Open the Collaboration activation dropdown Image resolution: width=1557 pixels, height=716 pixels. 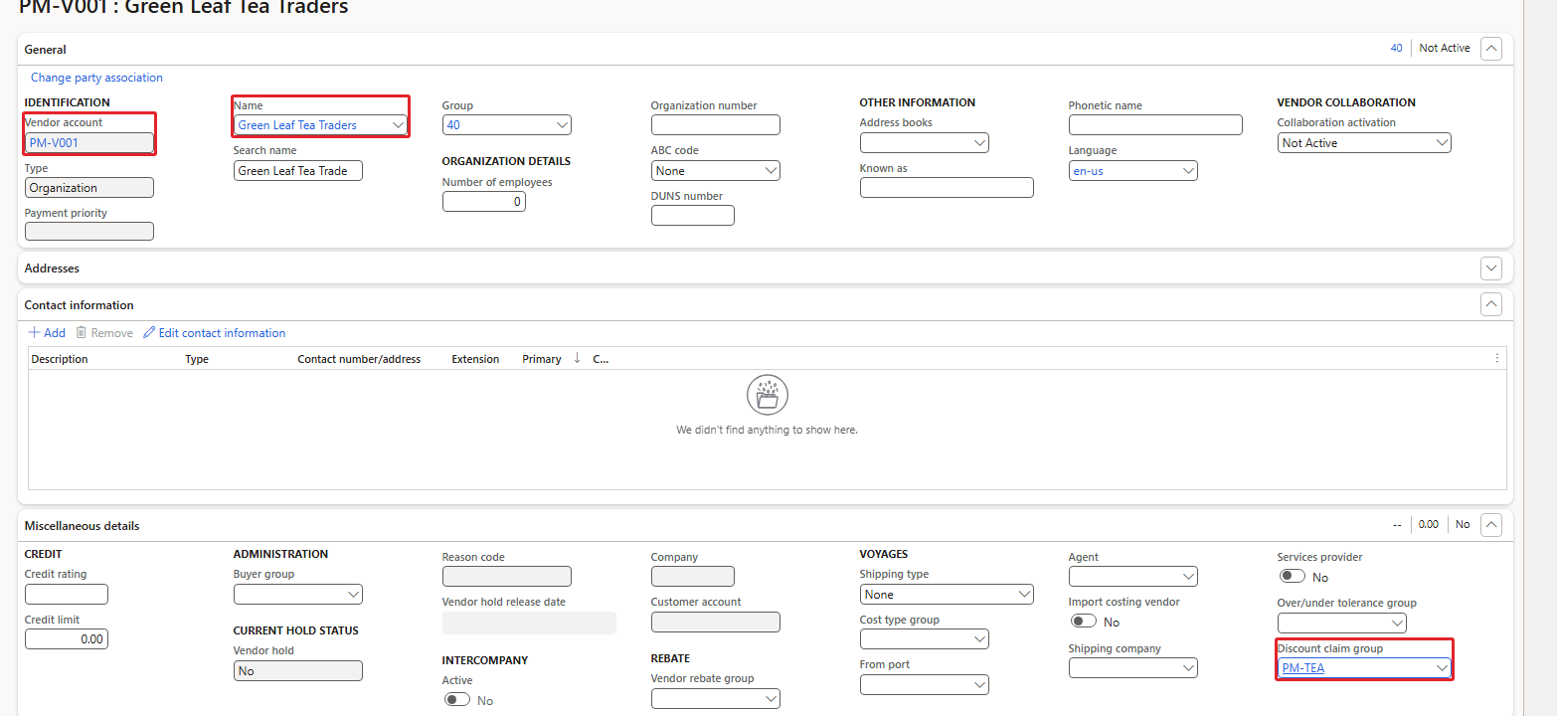[x=1443, y=143]
